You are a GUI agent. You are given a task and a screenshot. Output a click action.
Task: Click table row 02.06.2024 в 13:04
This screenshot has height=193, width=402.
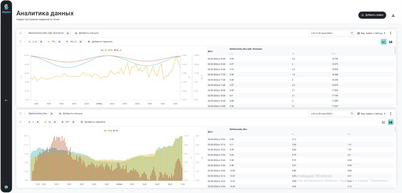click(300, 139)
